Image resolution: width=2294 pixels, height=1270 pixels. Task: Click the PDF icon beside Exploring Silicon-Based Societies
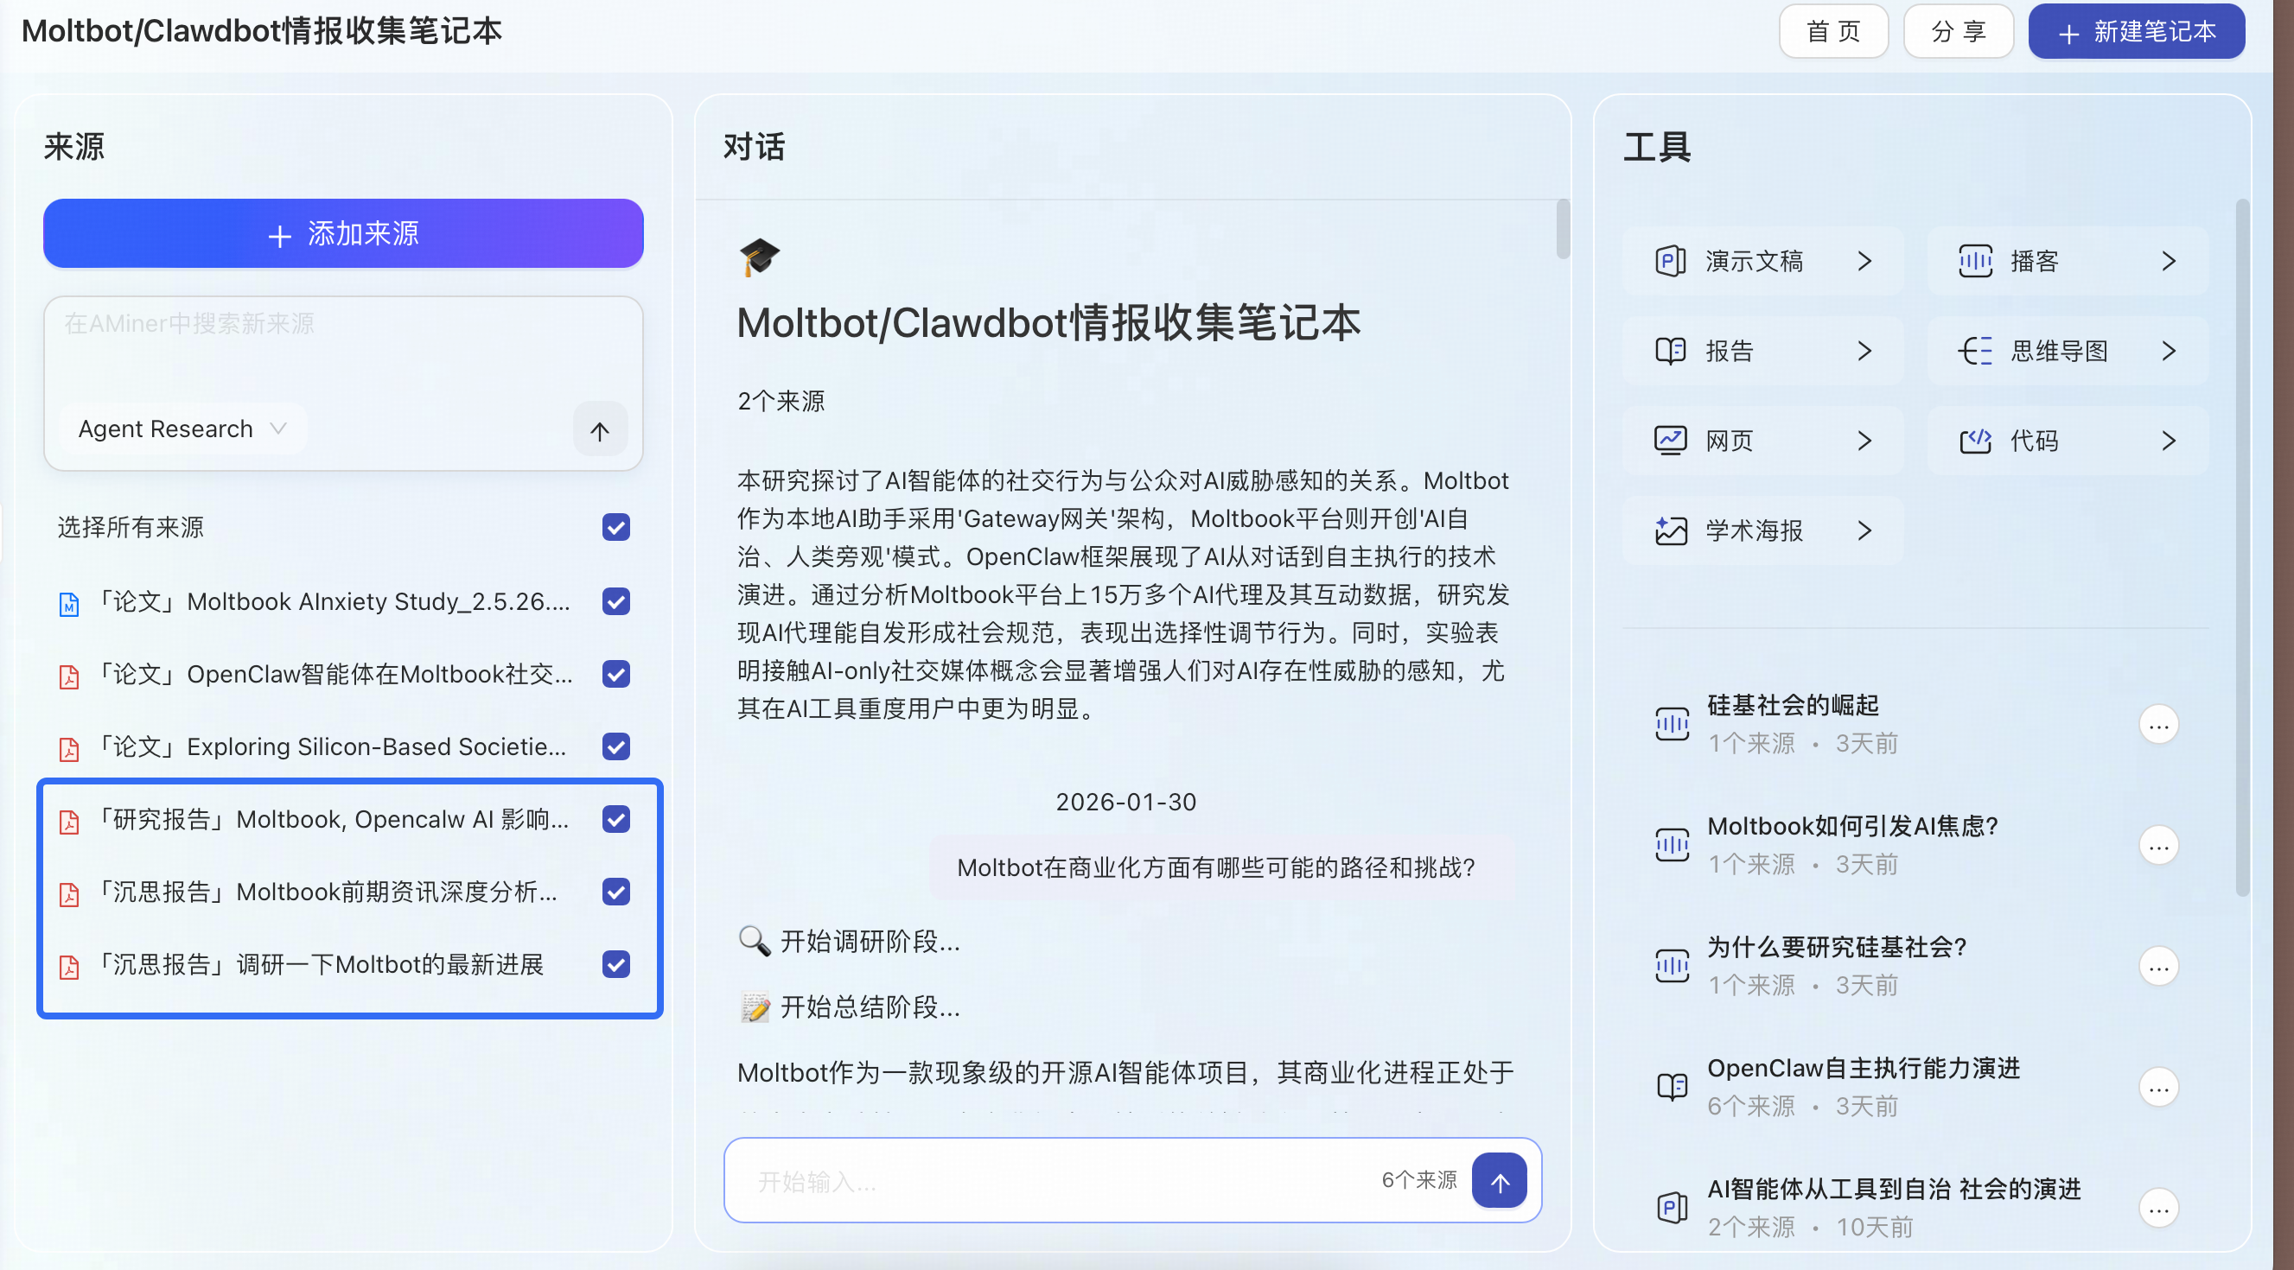coord(68,748)
